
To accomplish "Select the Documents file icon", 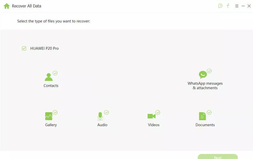I will [x=202, y=116].
